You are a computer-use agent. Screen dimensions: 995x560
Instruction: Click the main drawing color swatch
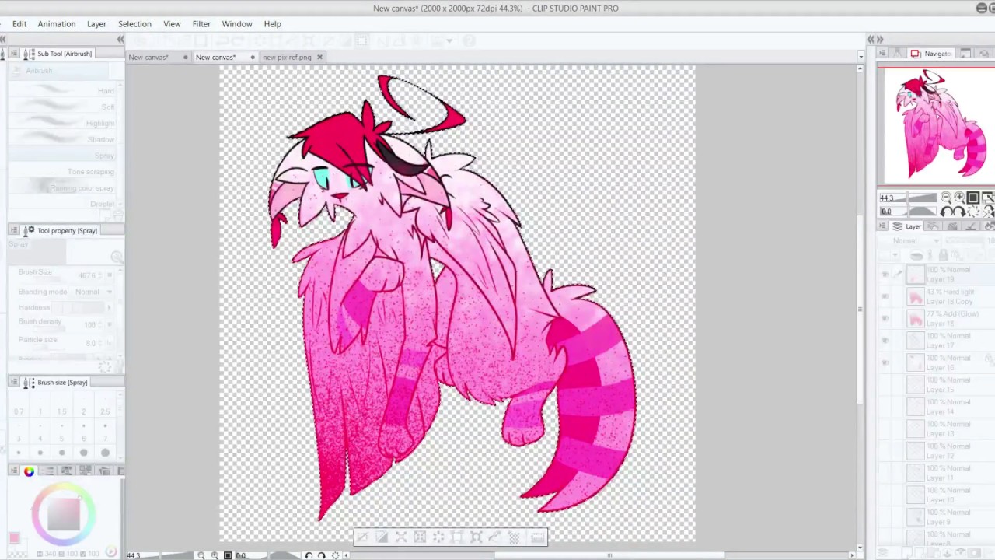tap(13, 537)
